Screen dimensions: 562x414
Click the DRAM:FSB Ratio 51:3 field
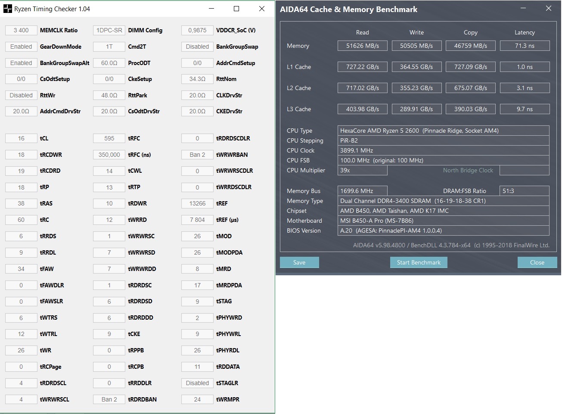[525, 191]
